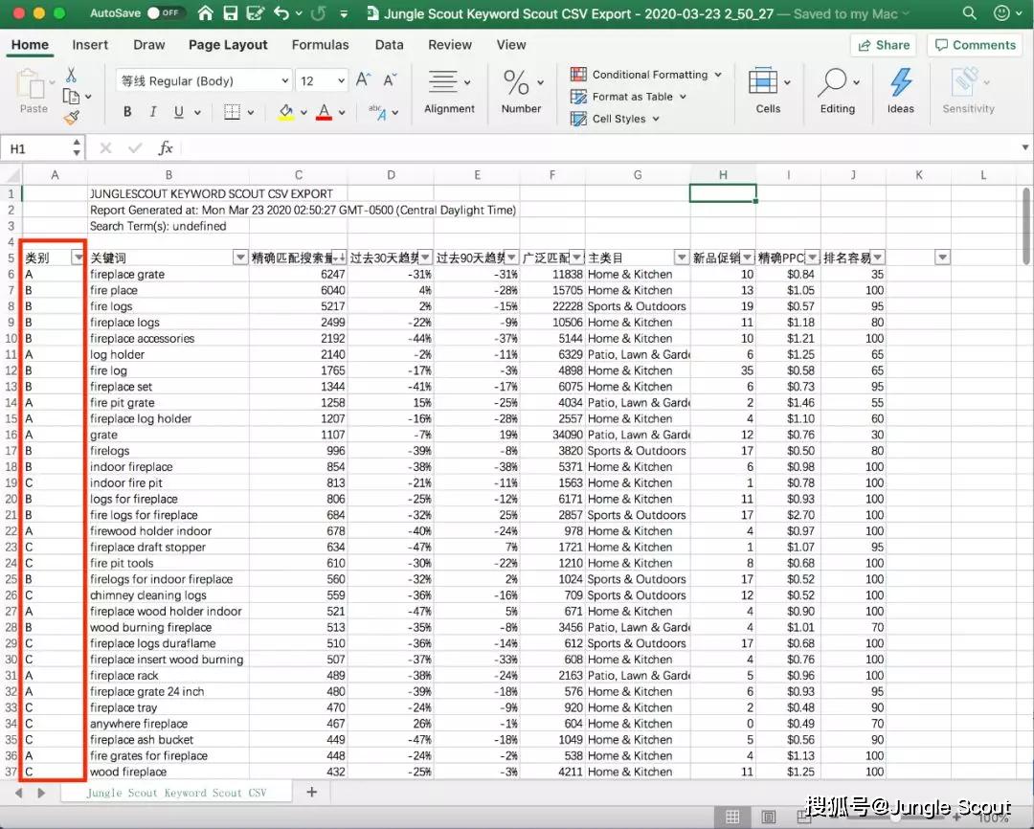Open the Review ribbon tab

(450, 45)
